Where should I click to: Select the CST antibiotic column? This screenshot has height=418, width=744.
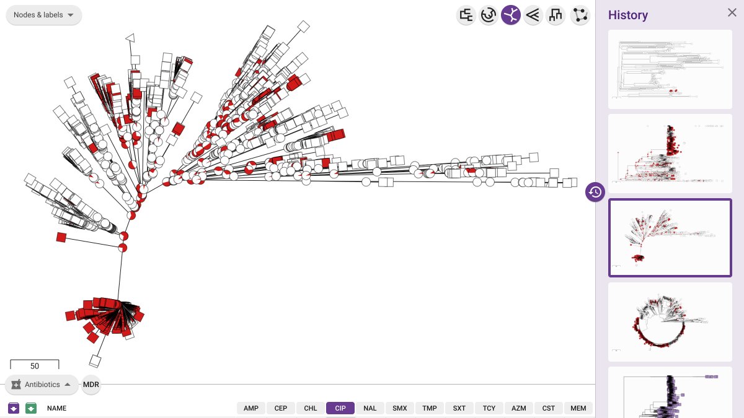(x=549, y=408)
